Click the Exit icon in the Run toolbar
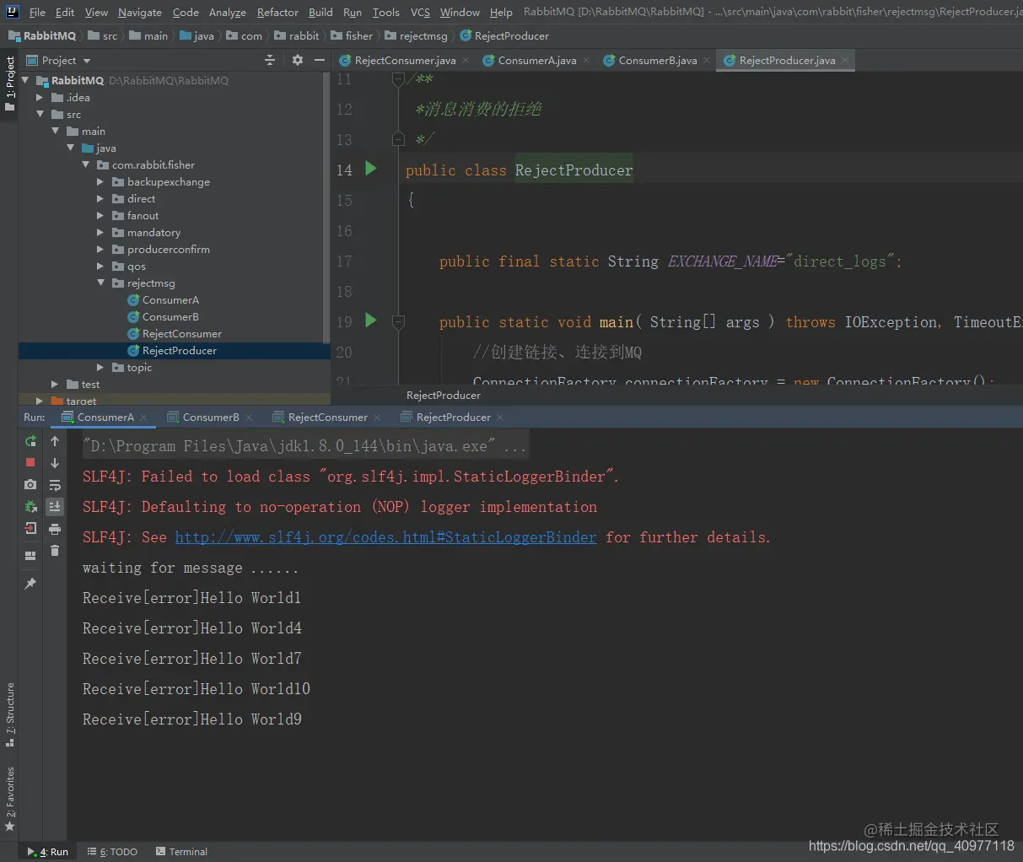1023x862 pixels. click(30, 528)
